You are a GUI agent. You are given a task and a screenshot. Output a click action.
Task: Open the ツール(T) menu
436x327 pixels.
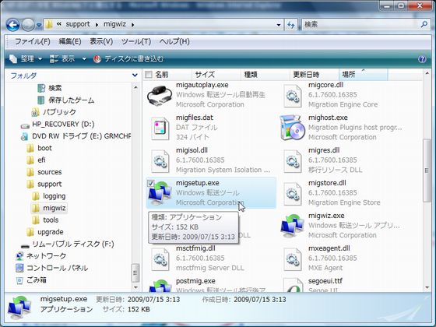[x=136, y=42]
